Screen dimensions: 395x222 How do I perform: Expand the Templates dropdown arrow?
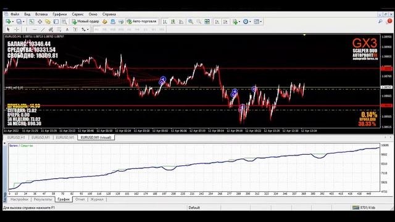point(260,22)
